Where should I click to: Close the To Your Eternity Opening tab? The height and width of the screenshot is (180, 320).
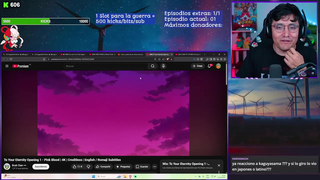pos(171,54)
